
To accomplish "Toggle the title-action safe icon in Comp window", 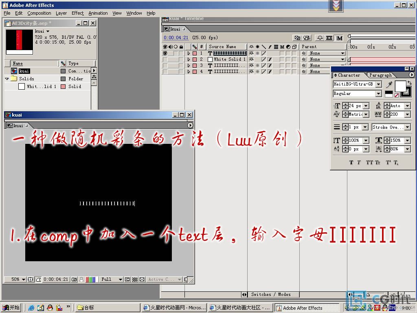I will pyautogui.click(x=30, y=280).
